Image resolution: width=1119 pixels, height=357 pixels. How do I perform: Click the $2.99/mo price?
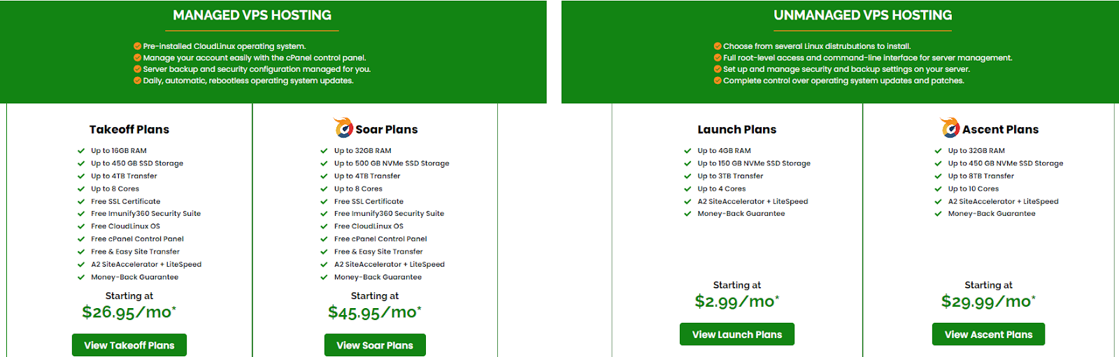pos(737,302)
